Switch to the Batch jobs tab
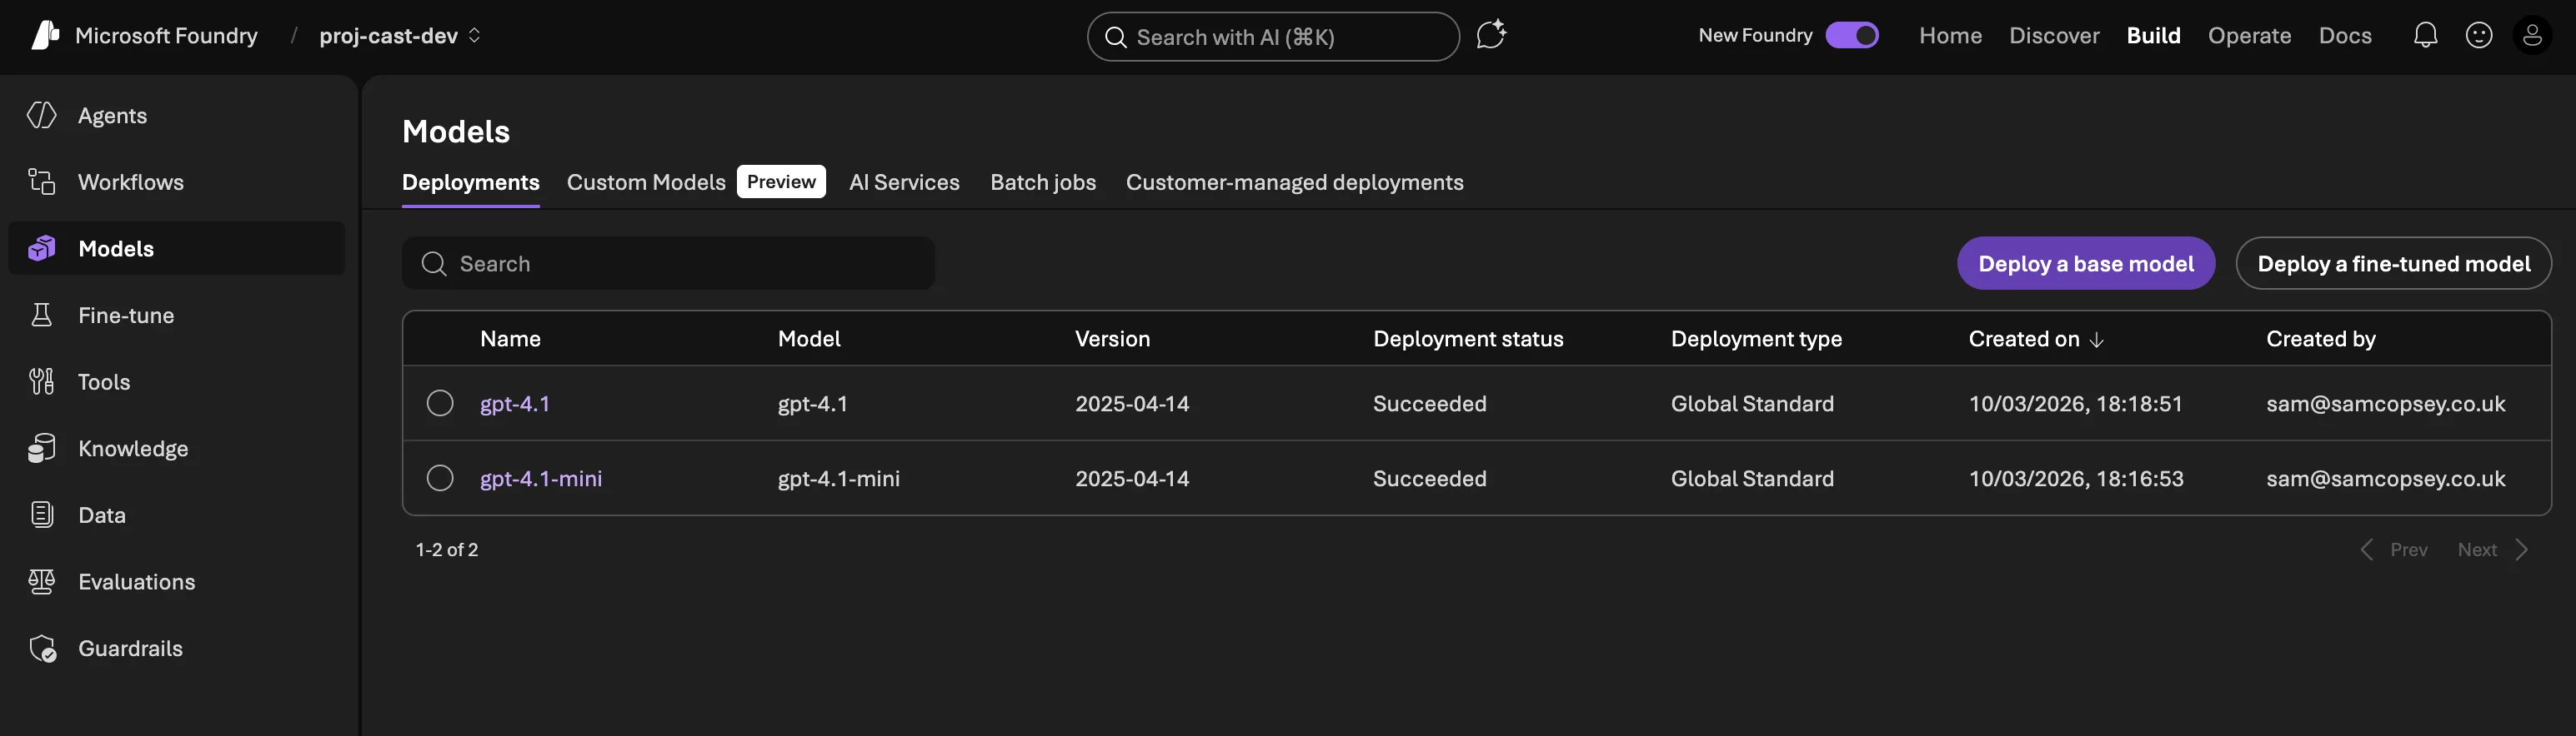2576x736 pixels. click(x=1043, y=183)
